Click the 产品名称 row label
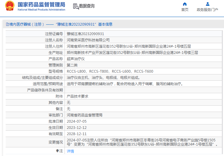 [56, 59]
